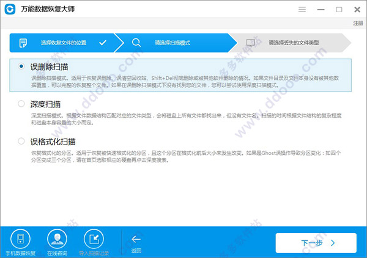The width and height of the screenshot is (367, 258).
Task: Click the magnifier icon in the scan mode step
Action: (x=136, y=43)
